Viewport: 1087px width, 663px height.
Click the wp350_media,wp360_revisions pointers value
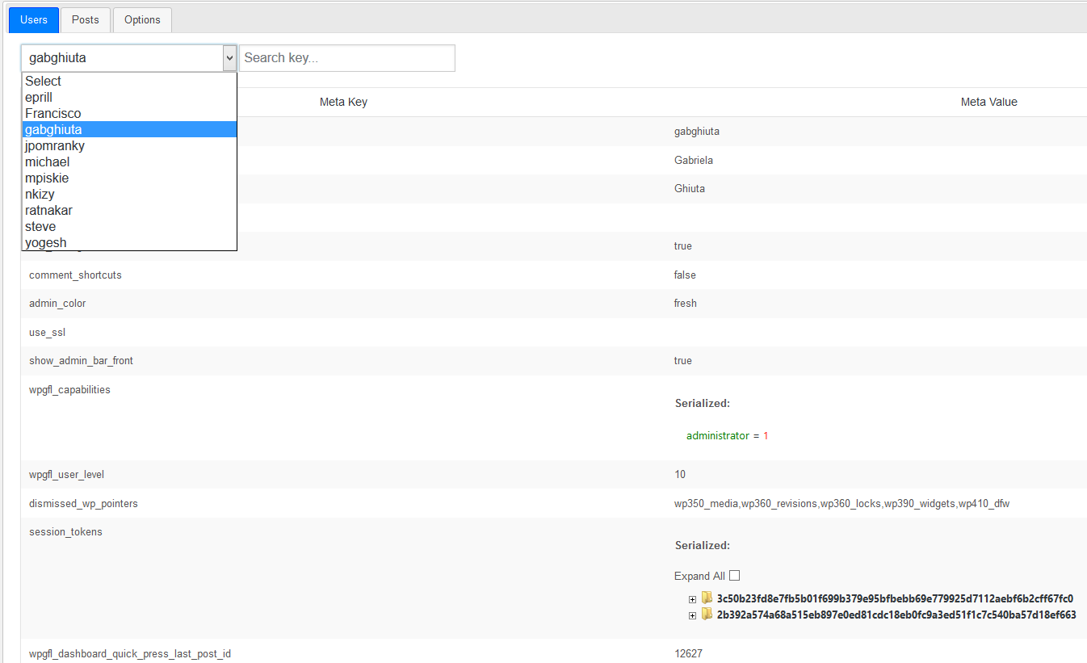[x=841, y=504]
